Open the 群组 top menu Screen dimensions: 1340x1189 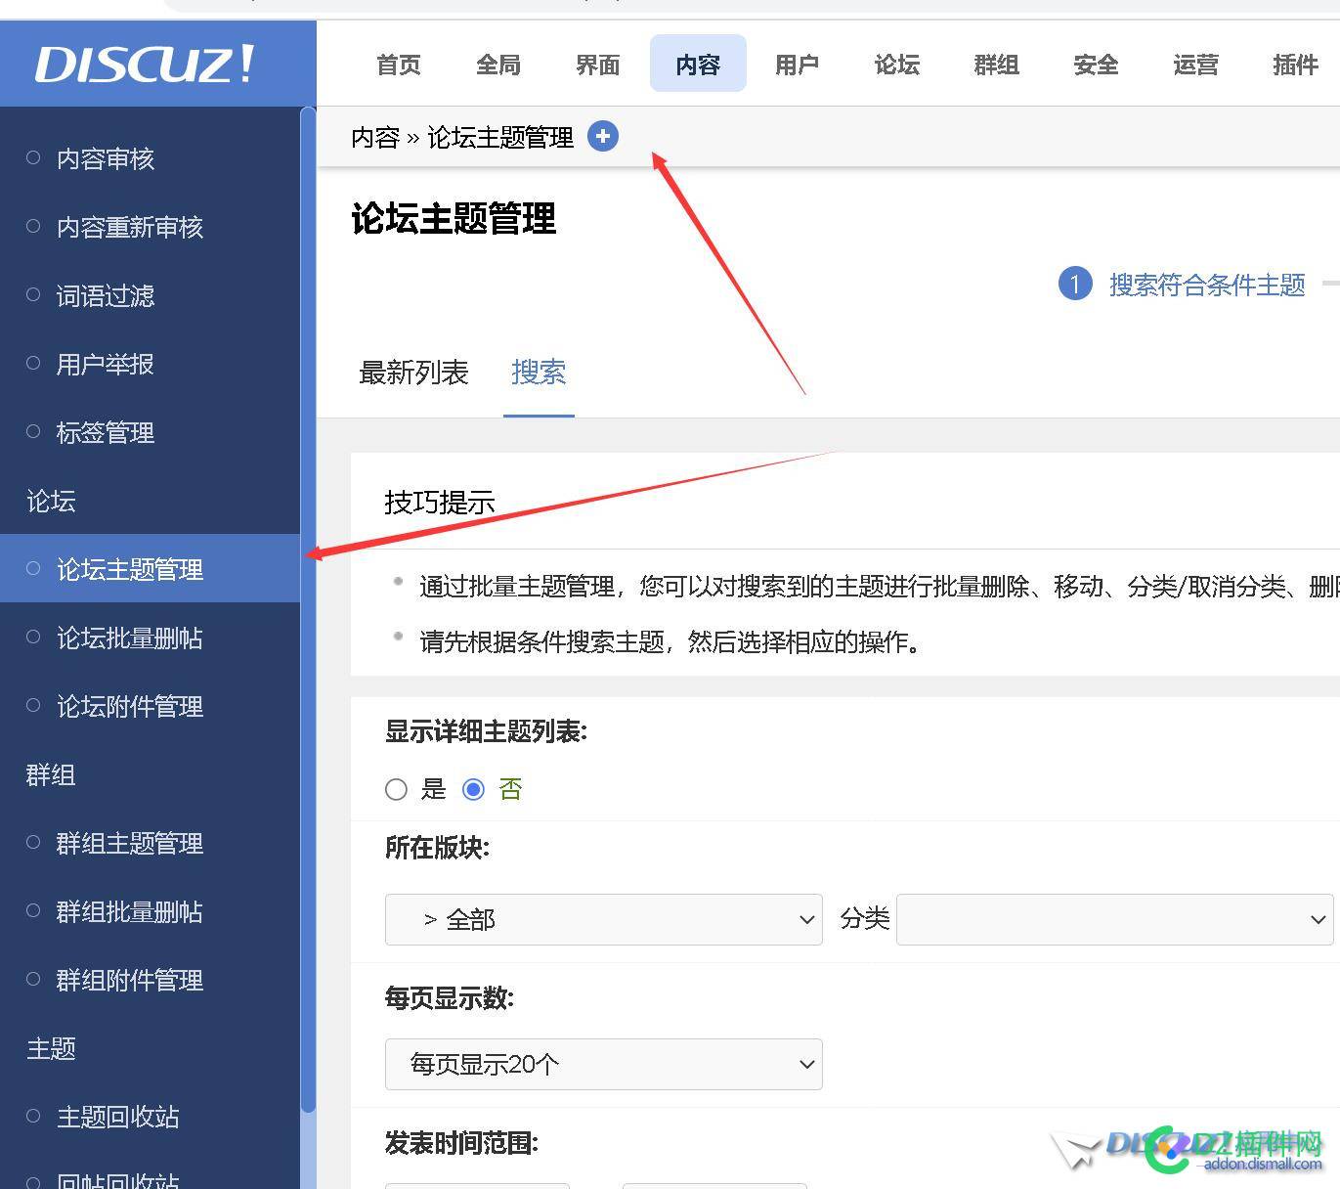(997, 65)
